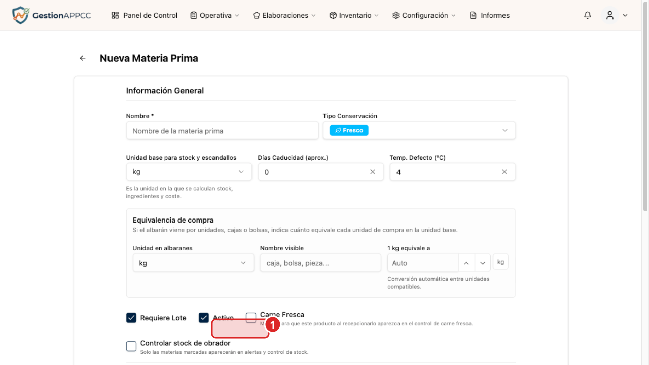Click the Nueva Materia Prima heading

coord(149,58)
